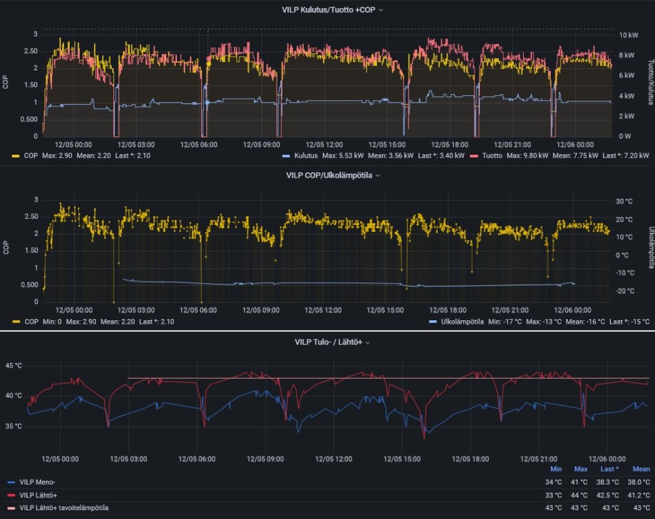
Task: Click the blue VILP Meno- line icon
Action: [10, 483]
